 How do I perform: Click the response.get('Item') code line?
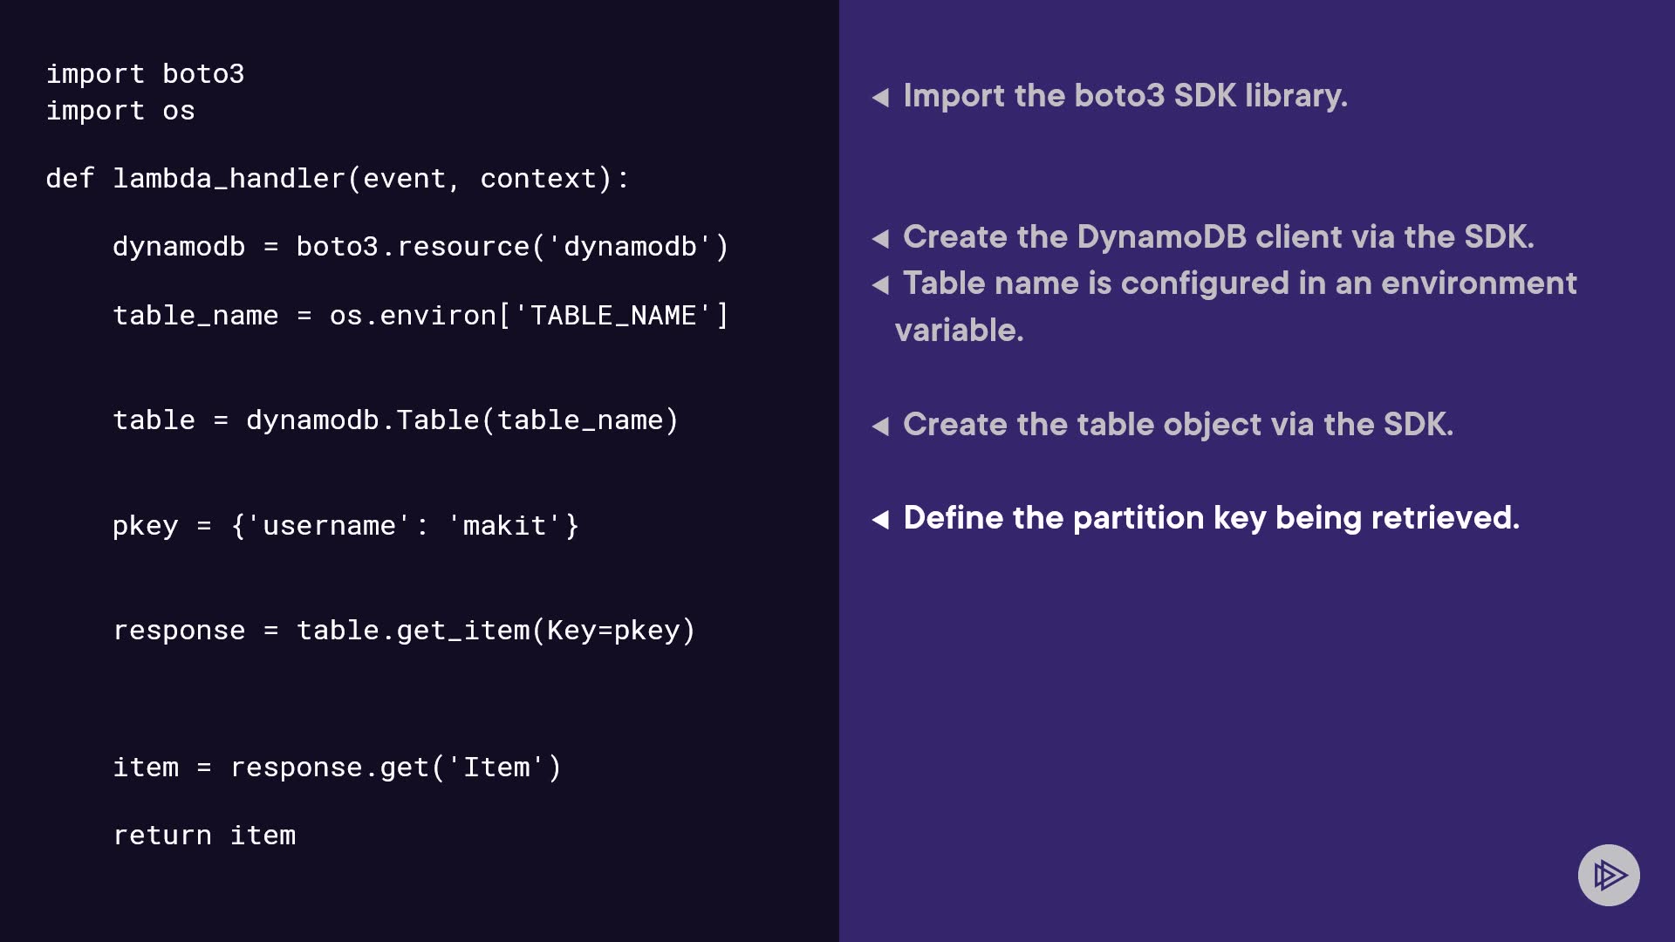337,768
